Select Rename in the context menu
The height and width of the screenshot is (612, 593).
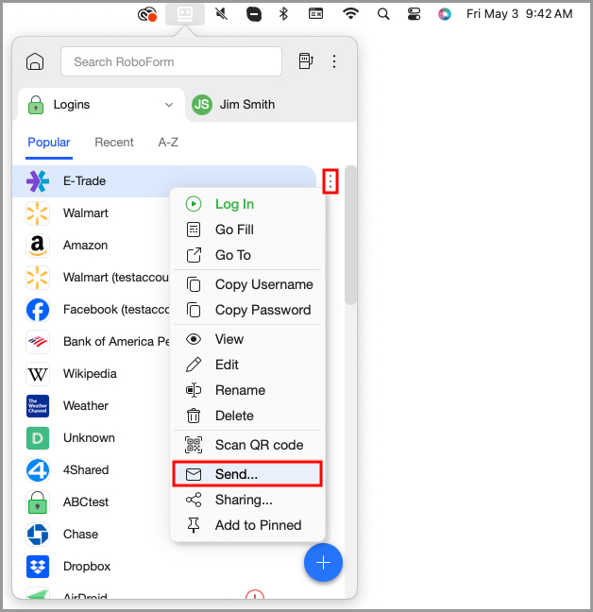point(247,390)
